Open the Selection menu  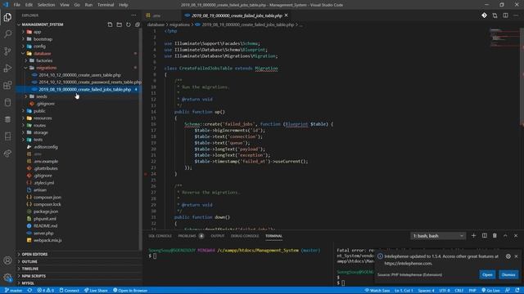pos(46,5)
